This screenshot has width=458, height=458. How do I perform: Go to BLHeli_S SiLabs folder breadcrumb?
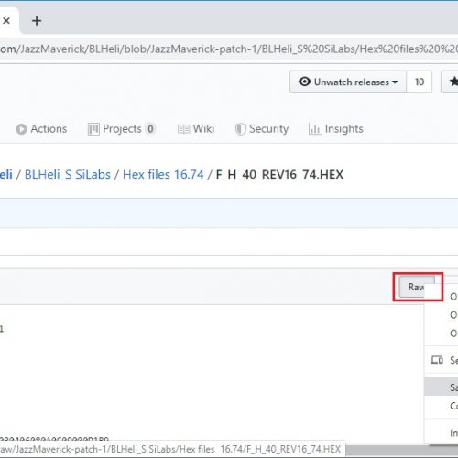[68, 175]
